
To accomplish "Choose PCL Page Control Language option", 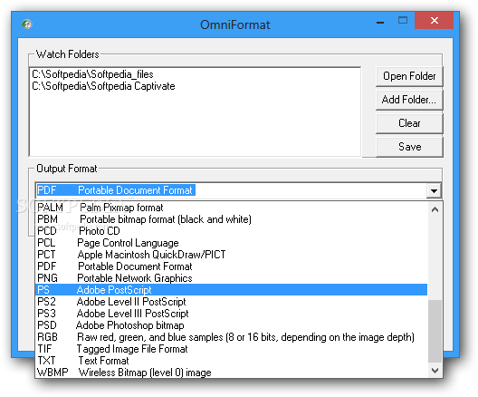I will (x=231, y=243).
